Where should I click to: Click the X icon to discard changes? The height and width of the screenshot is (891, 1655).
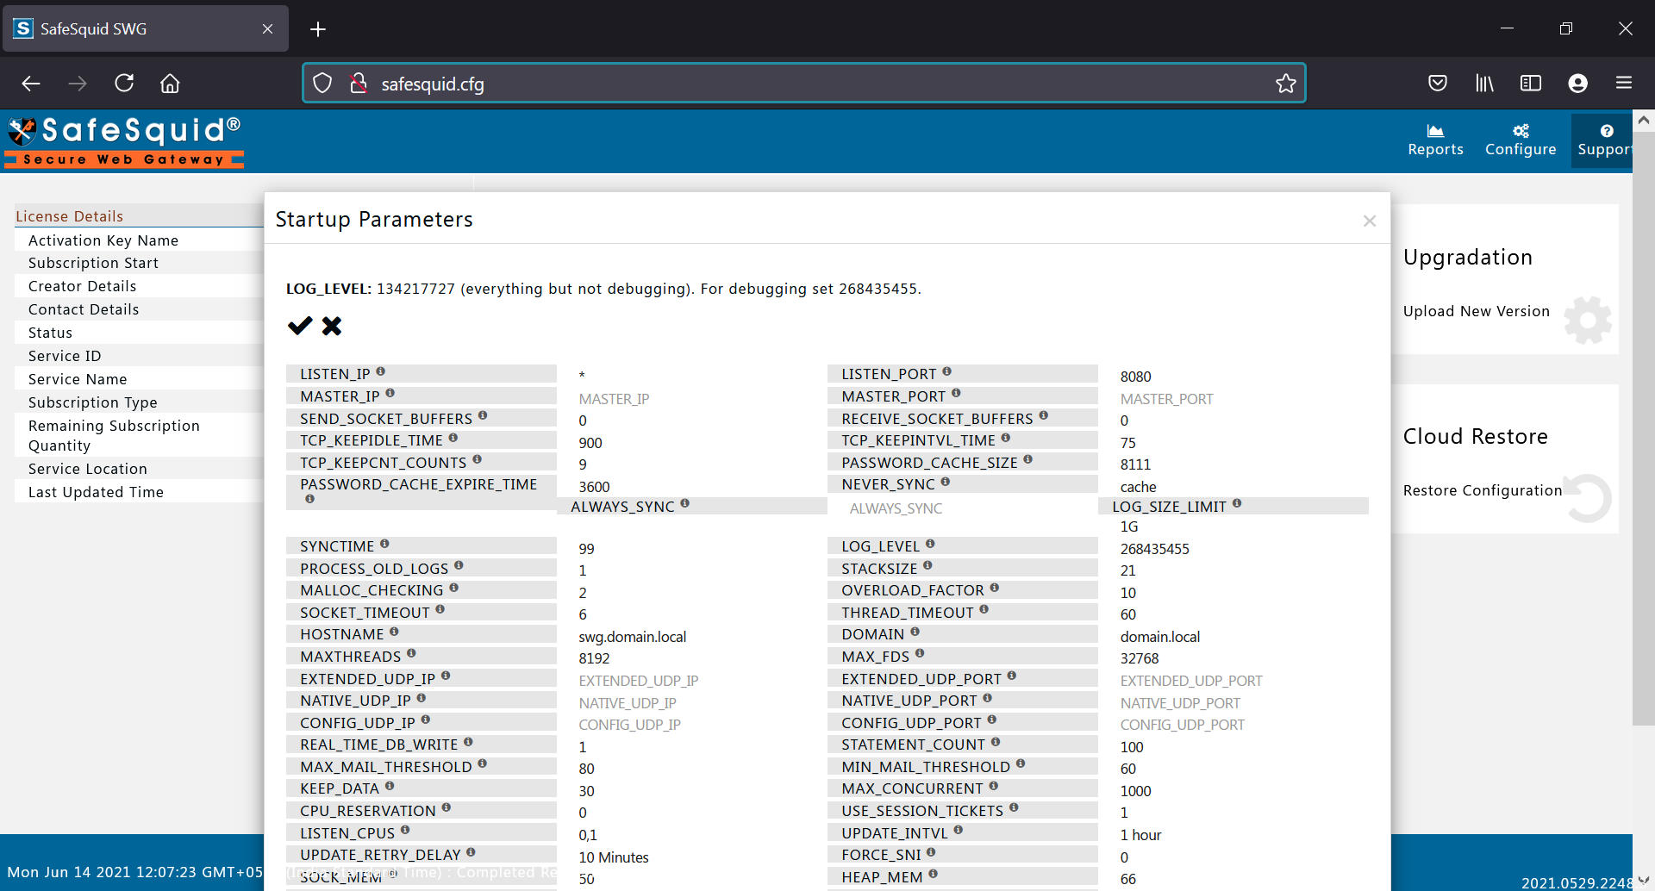332,326
